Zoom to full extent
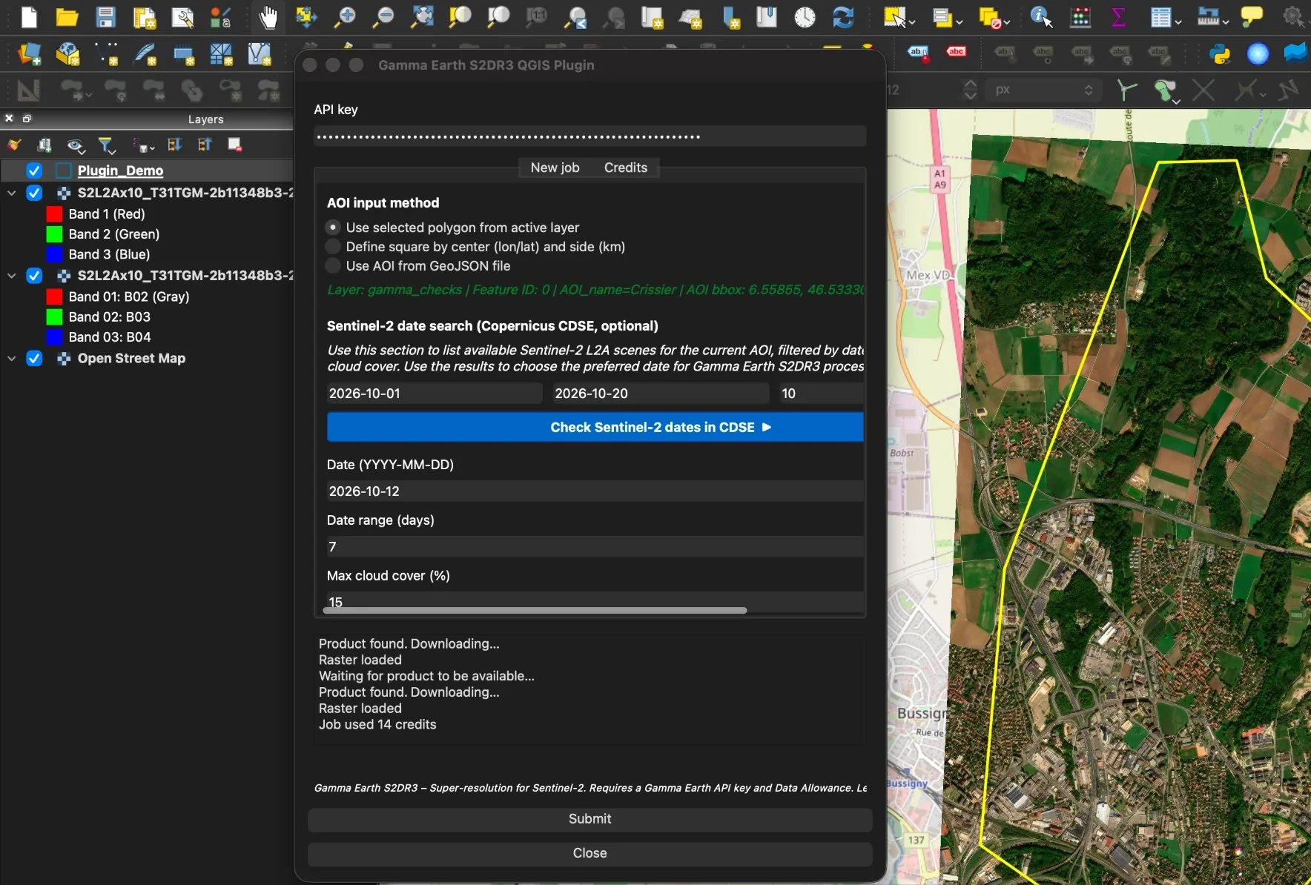The width and height of the screenshot is (1311, 885). click(x=422, y=16)
